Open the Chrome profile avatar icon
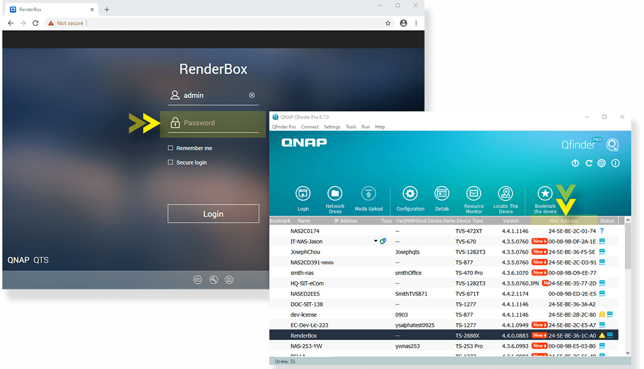 [403, 23]
